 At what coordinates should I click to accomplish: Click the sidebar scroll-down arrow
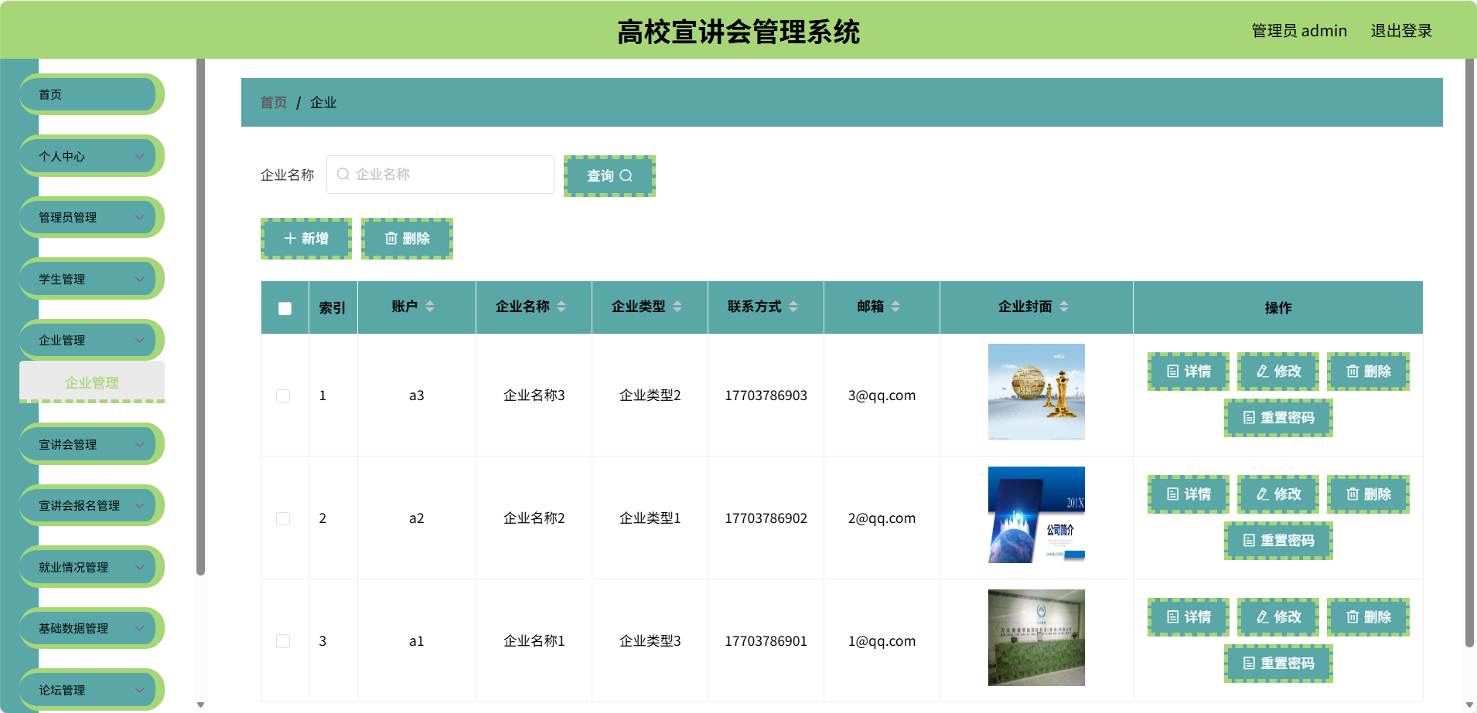tap(201, 705)
